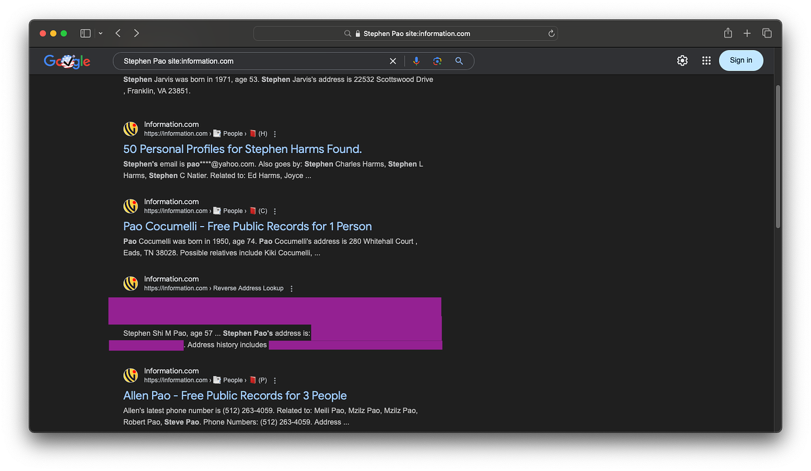811x471 pixels.
Task: Click the snippet with '280 Whitehall Court'
Action: (270, 247)
